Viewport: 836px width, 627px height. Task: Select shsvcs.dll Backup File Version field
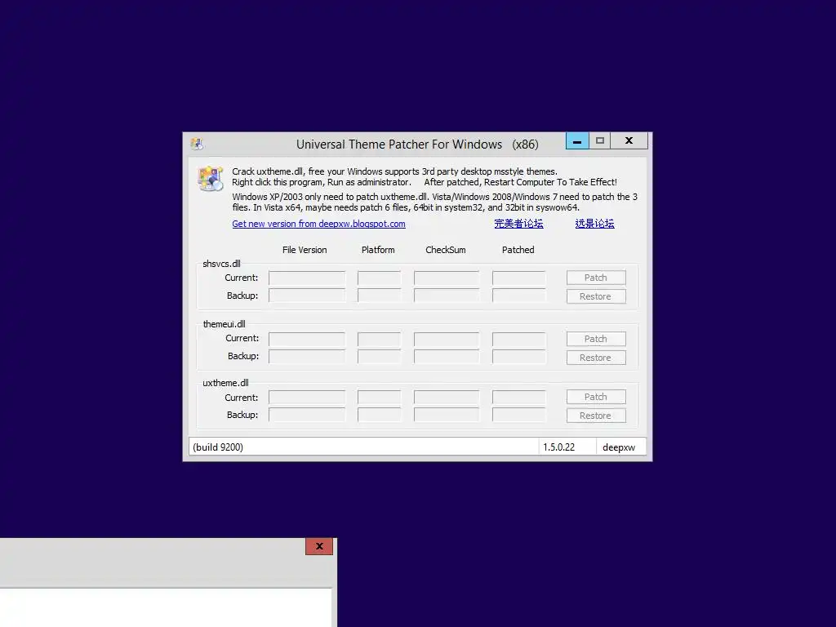click(307, 296)
